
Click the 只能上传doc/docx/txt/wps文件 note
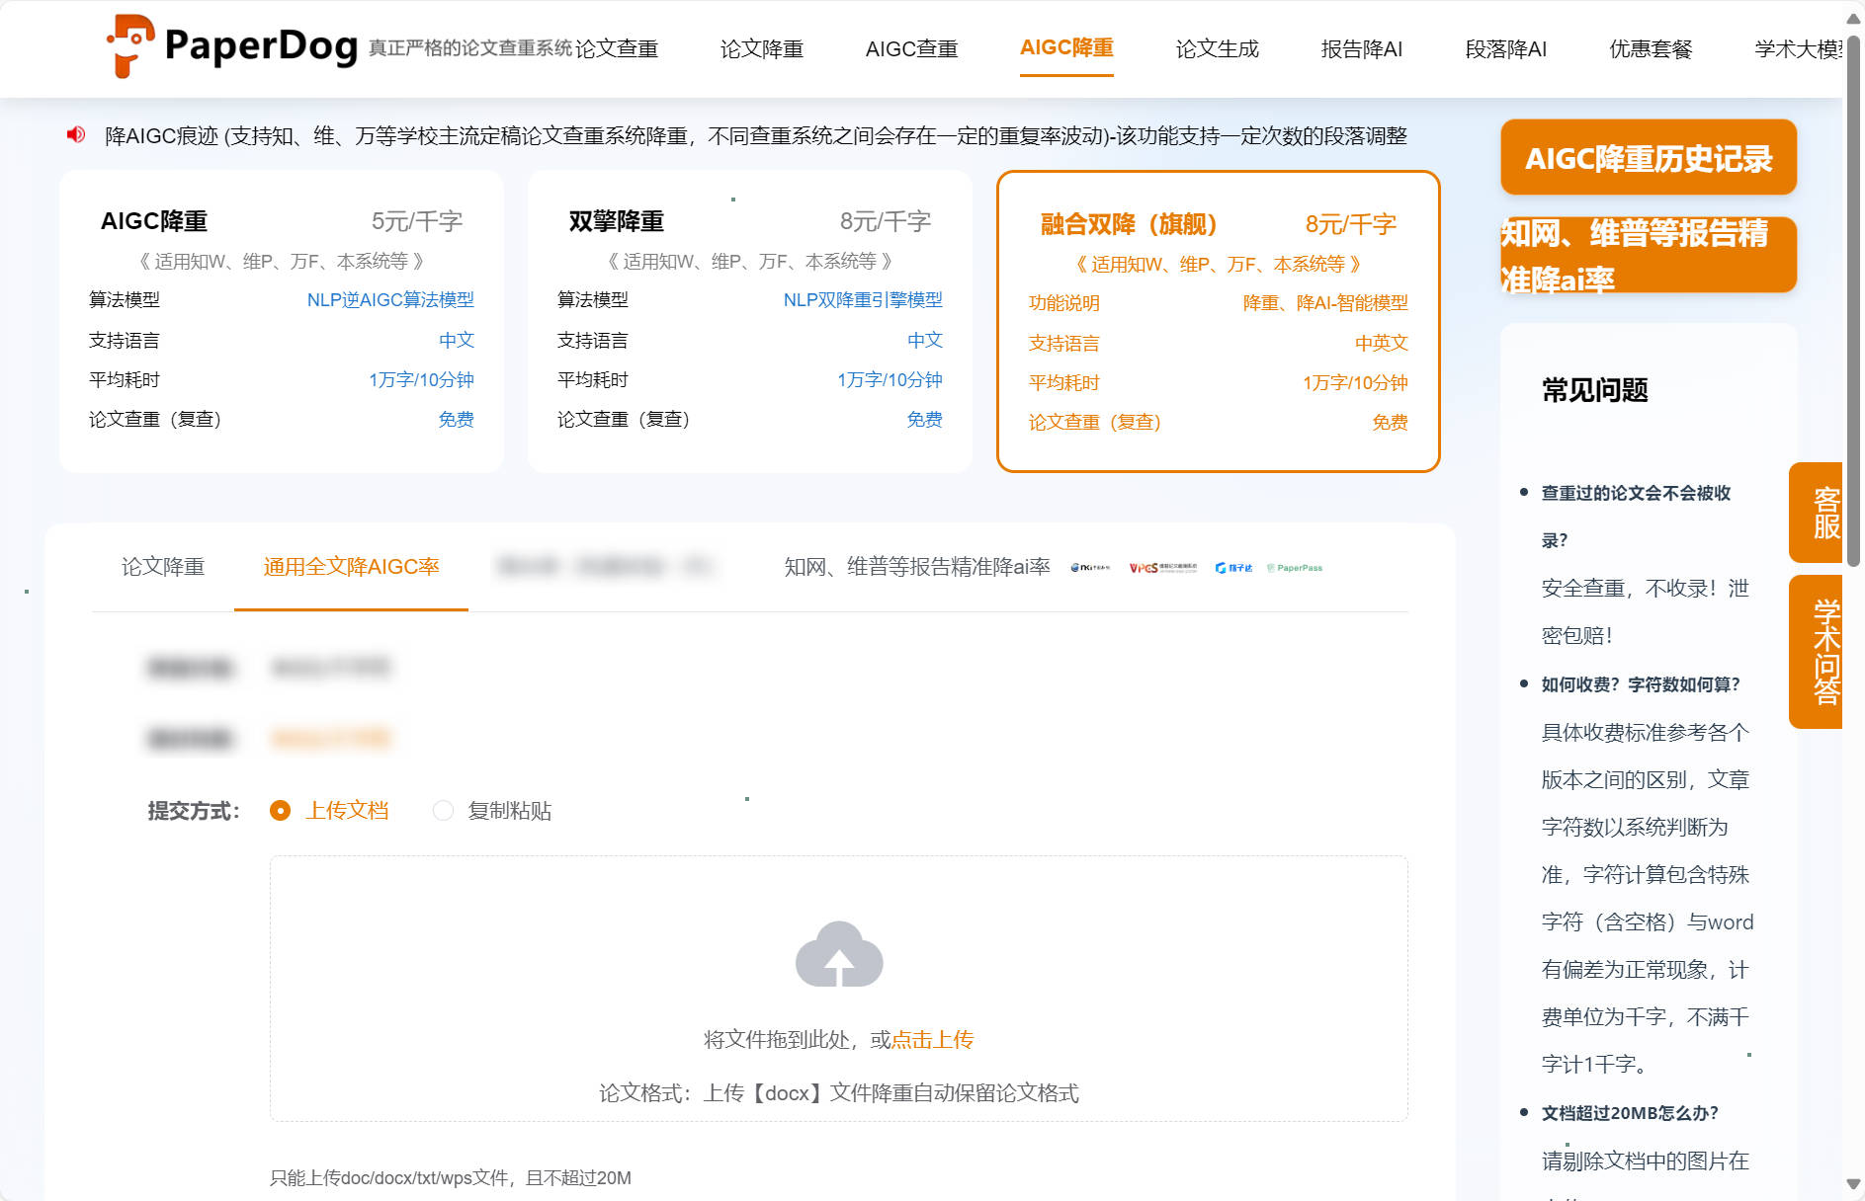[451, 1178]
